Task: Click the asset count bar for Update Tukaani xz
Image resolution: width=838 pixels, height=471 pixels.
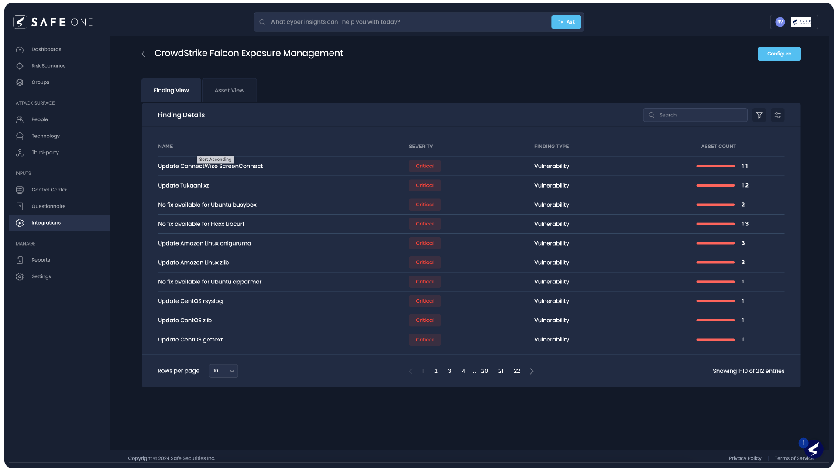Action: (x=715, y=185)
